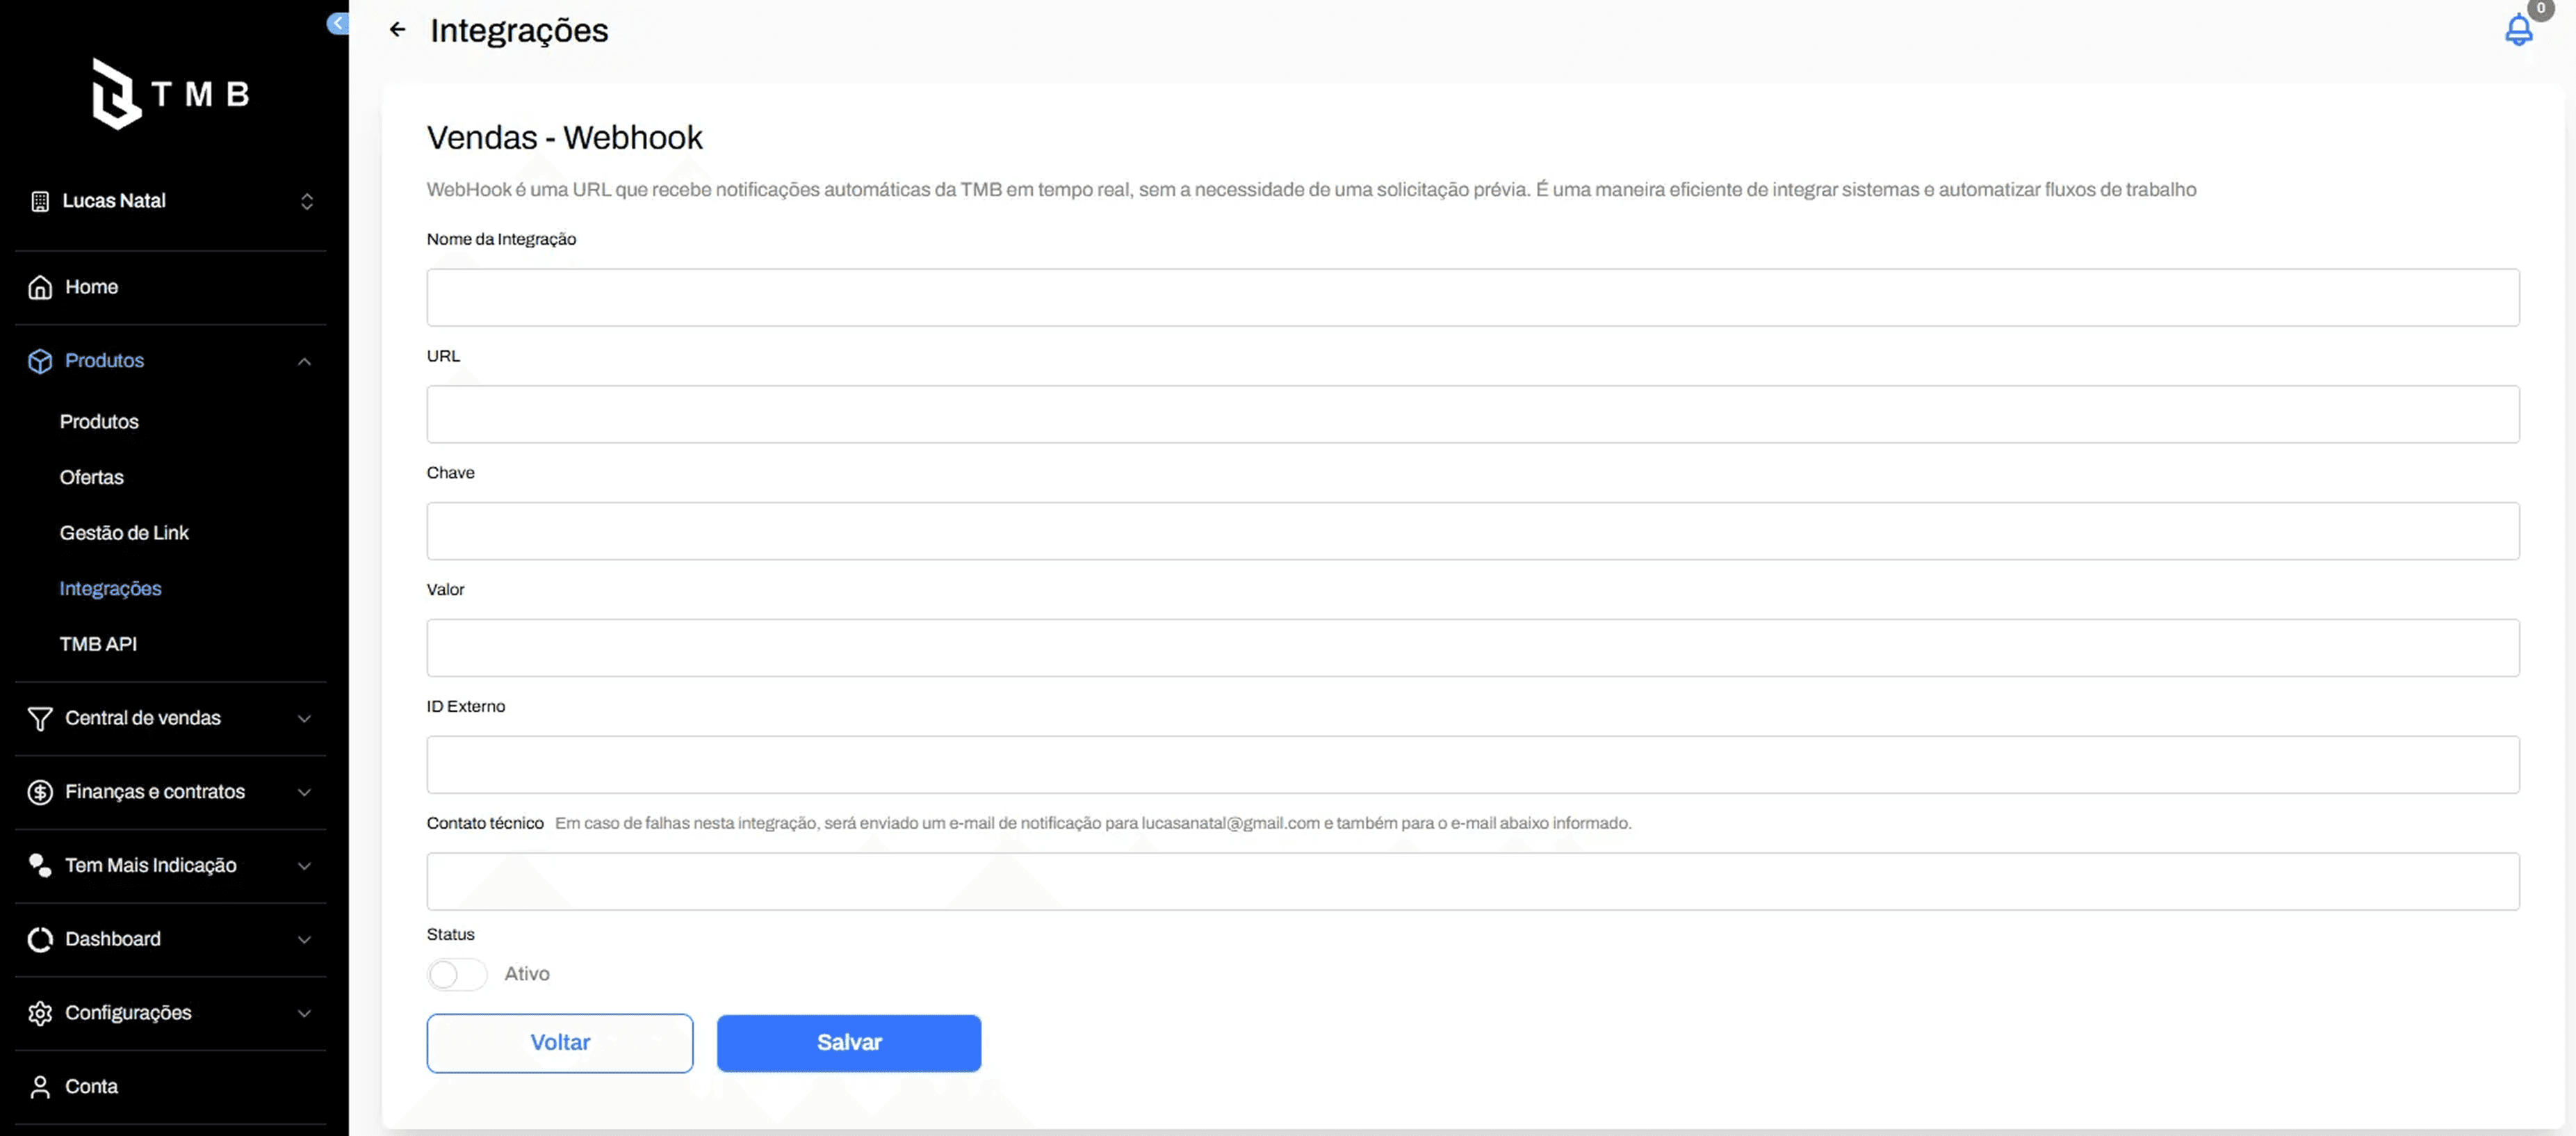Click the Dashboard circle icon

[x=40, y=939]
